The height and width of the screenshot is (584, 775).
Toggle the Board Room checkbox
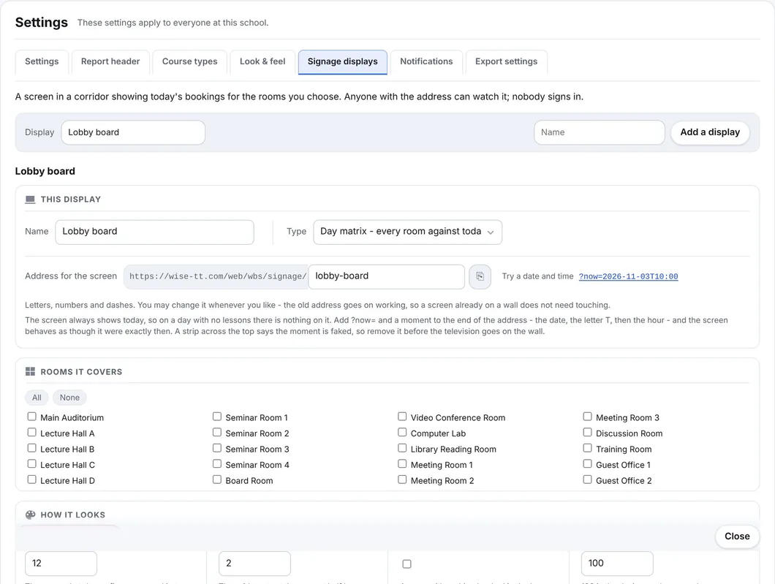[217, 479]
